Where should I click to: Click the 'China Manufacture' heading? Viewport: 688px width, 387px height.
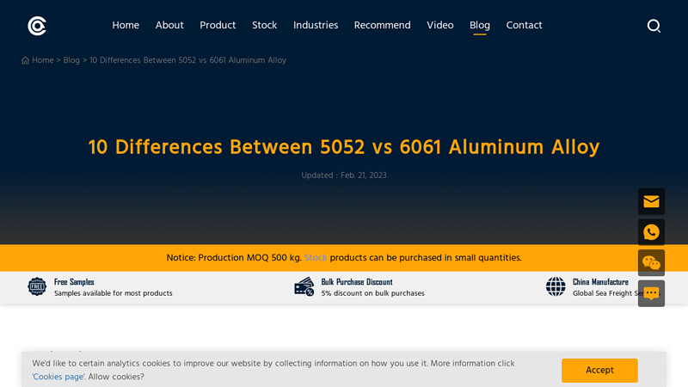[600, 282]
